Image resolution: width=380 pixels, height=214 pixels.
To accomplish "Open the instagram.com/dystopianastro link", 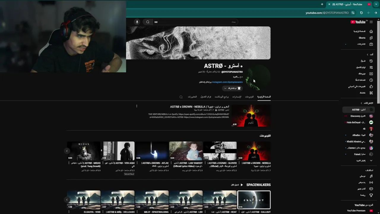I will click(227, 82).
